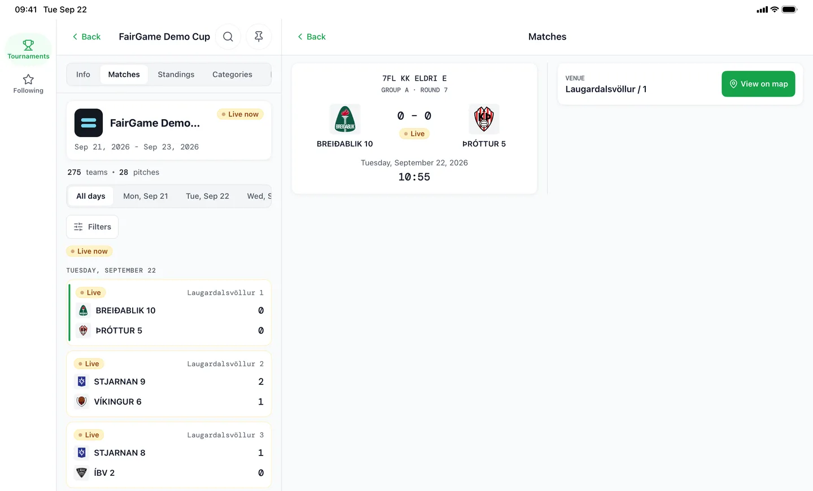
Task: Tap the search magnifier icon
Action: point(228,37)
